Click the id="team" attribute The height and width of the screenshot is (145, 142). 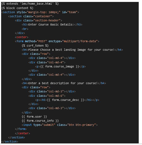click(x=69, y=12)
